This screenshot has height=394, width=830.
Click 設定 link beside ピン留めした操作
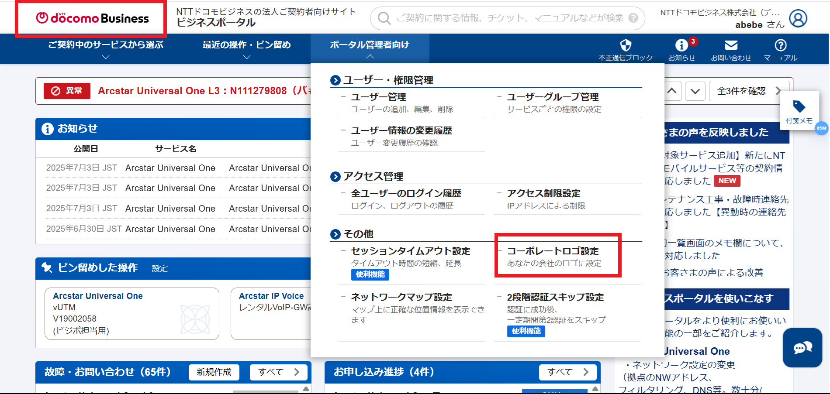coord(160,269)
